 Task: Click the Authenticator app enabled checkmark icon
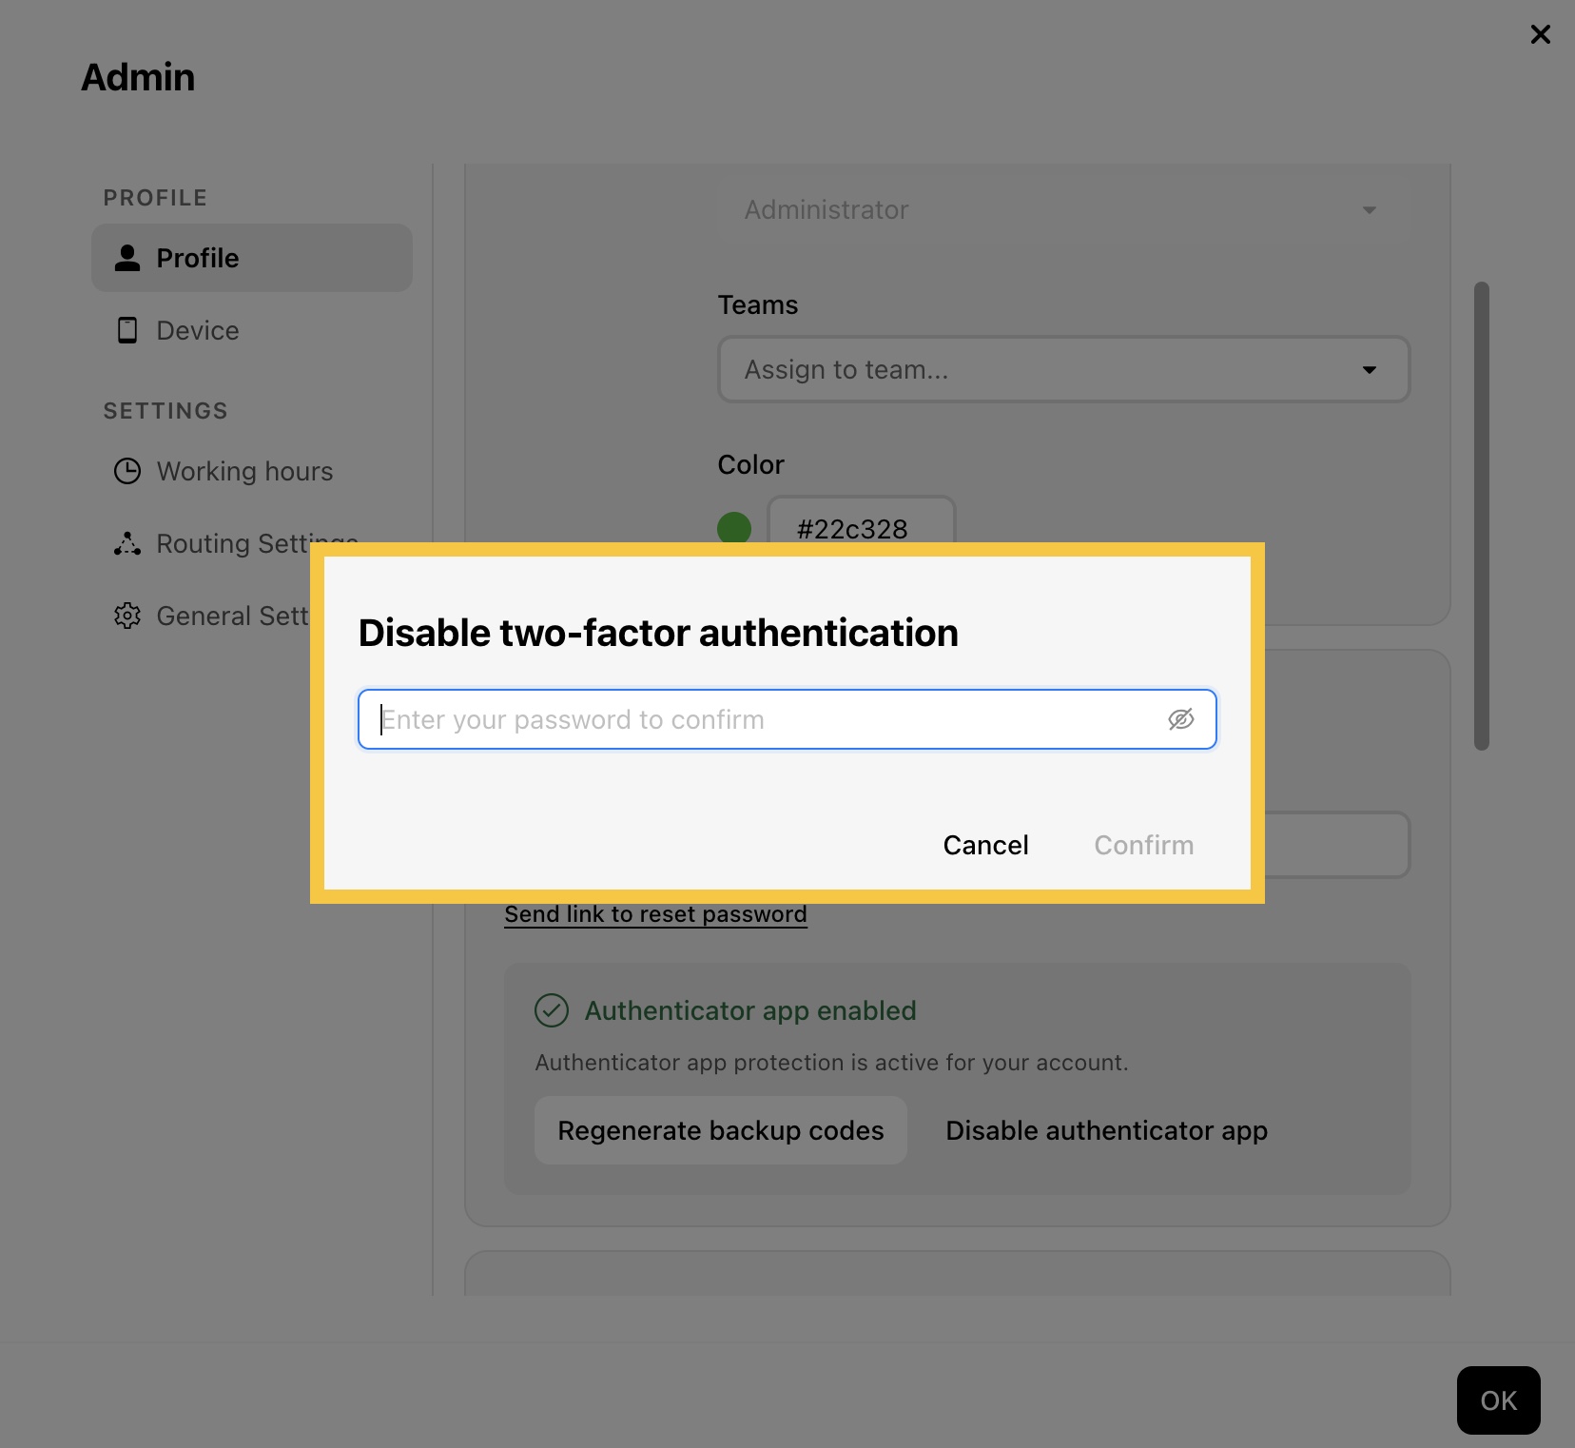tap(552, 1010)
